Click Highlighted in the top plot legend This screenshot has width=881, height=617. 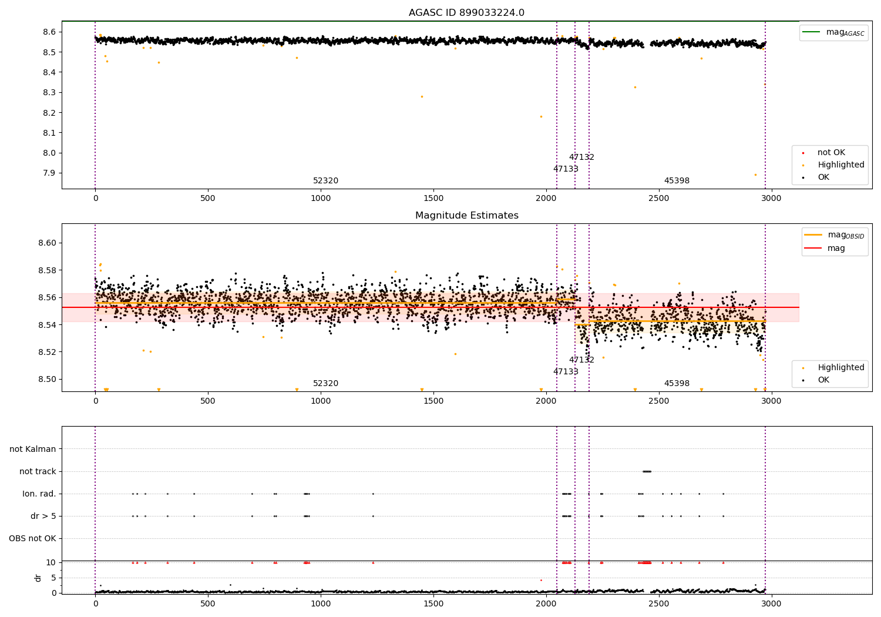point(841,165)
